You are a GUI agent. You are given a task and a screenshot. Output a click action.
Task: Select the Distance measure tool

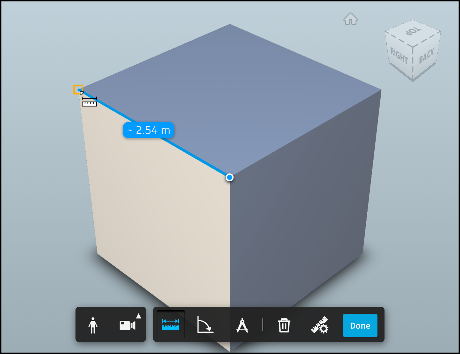171,324
